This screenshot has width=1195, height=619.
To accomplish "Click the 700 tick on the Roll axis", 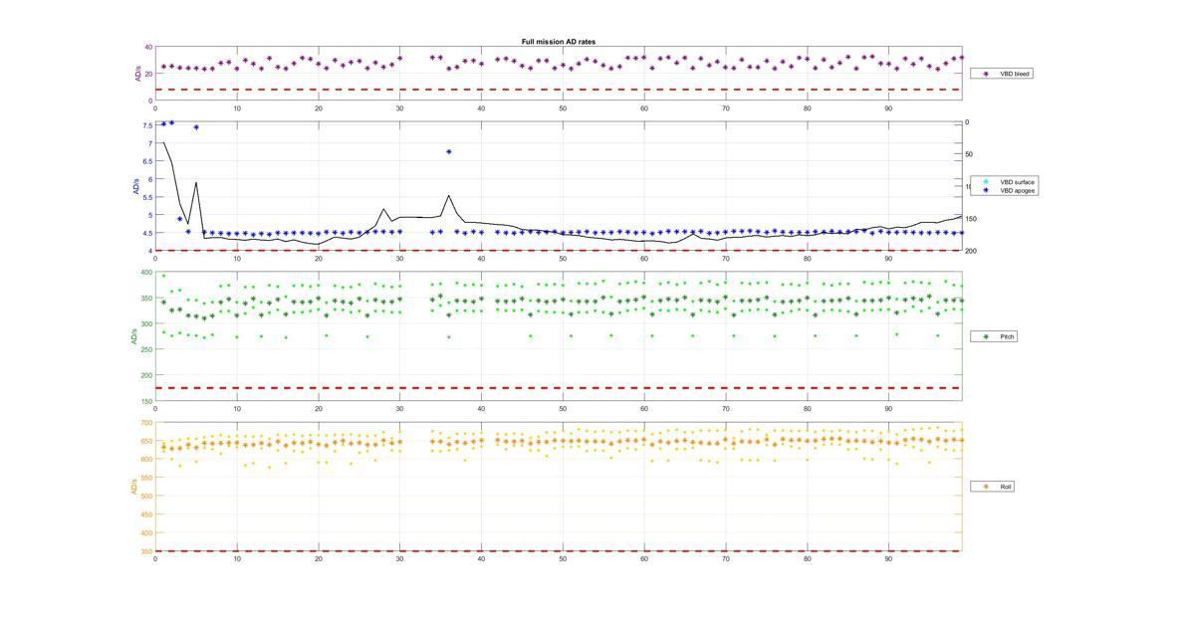I will pyautogui.click(x=145, y=423).
